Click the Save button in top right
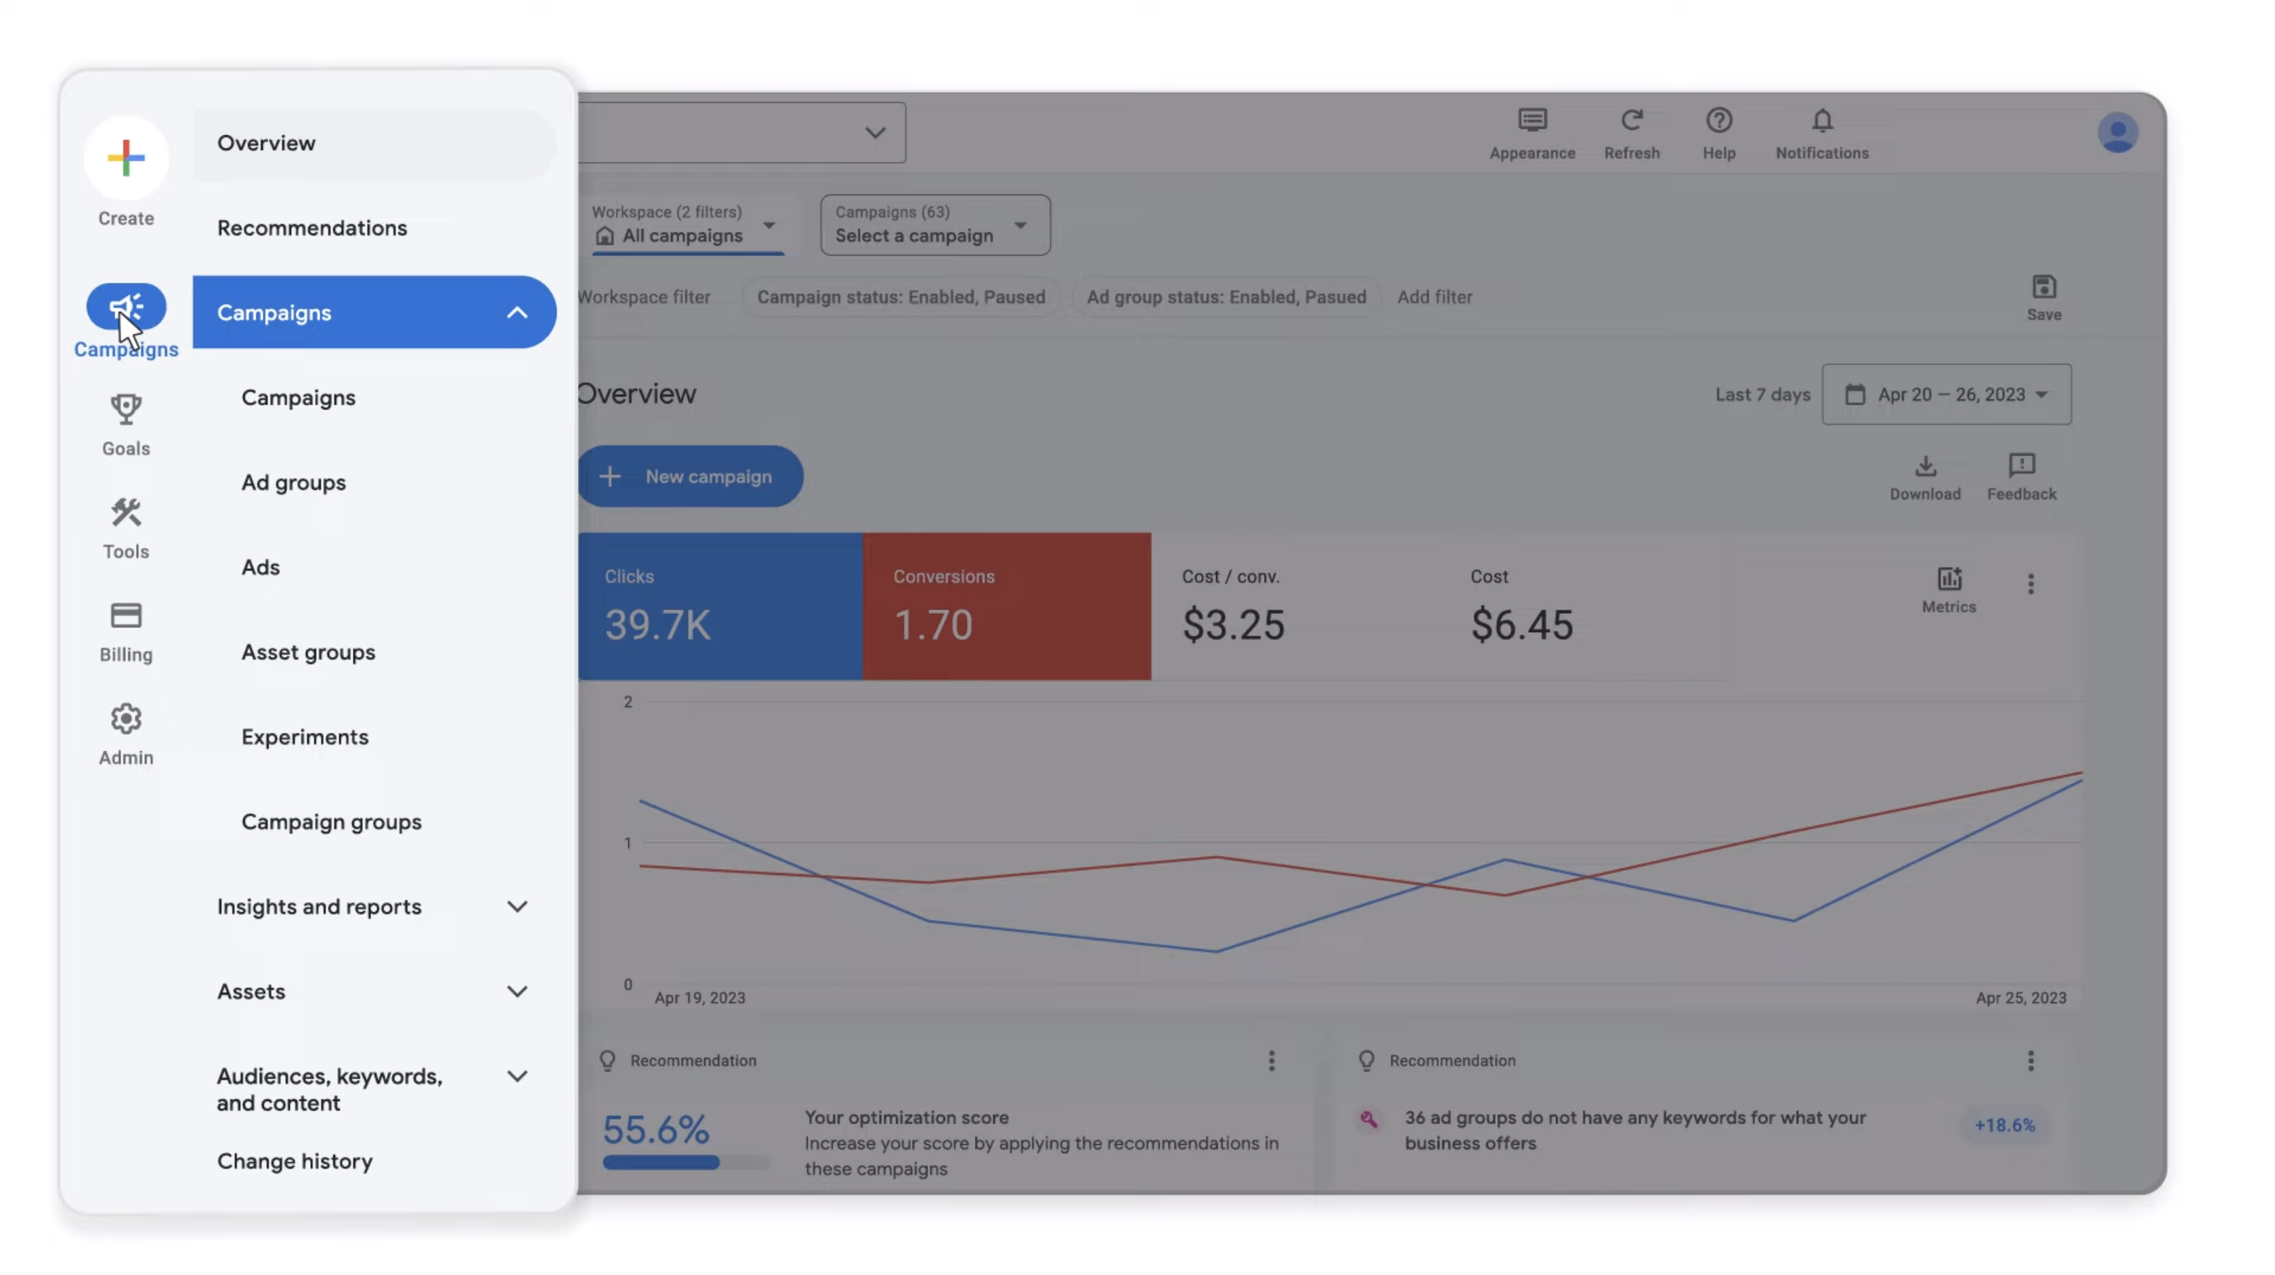The width and height of the screenshot is (2275, 1275). (x=2043, y=297)
